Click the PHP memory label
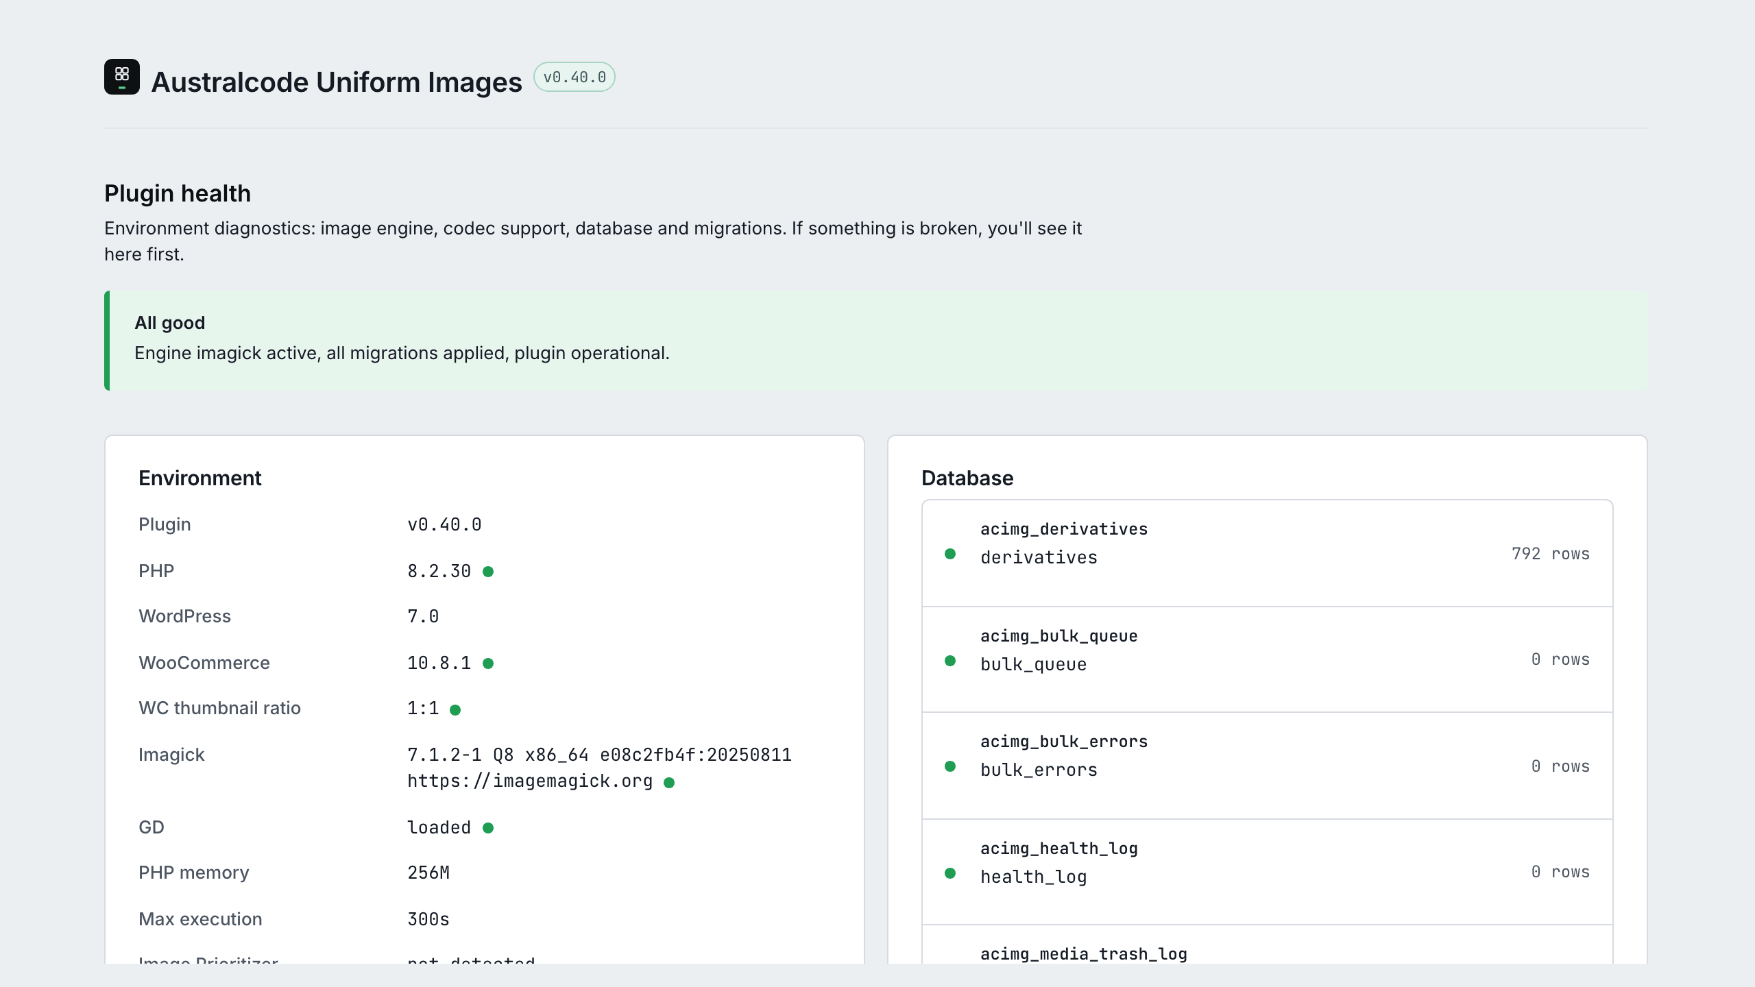 click(194, 873)
